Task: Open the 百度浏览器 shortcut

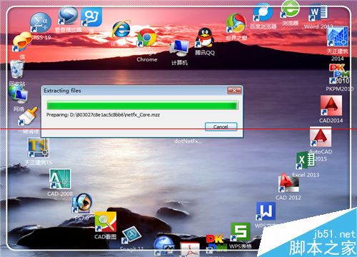Action: (x=263, y=12)
